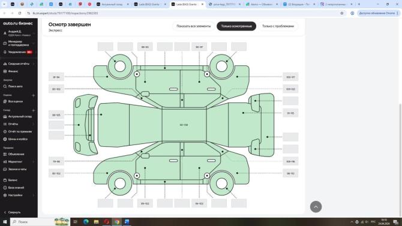Open Шины и колёса sidebar item
This screenshot has height=226, width=402.
[17, 139]
